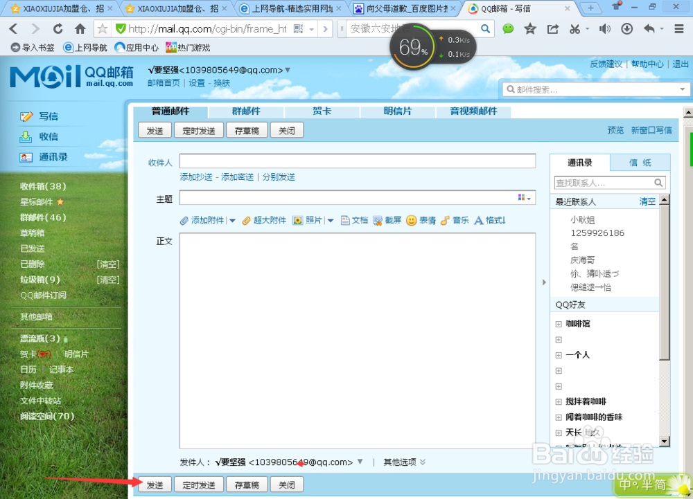693x499 pixels.
Task: Open the Inbox (收信) icon in sidebar
Action: coord(26,137)
